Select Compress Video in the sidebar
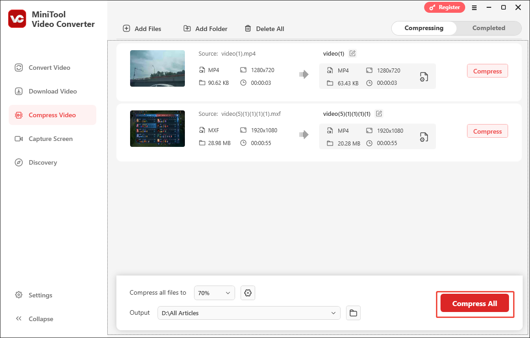Screen dimensions: 530x338 point(52,115)
